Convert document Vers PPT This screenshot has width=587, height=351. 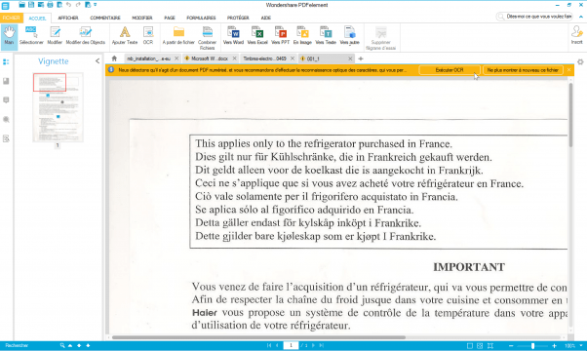(x=281, y=36)
